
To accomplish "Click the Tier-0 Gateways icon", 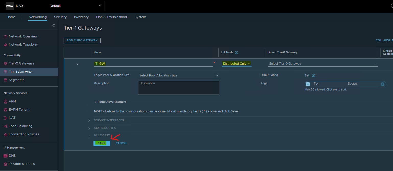I will (6, 64).
